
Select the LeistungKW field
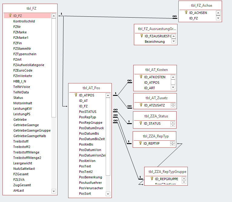[x=22, y=109]
